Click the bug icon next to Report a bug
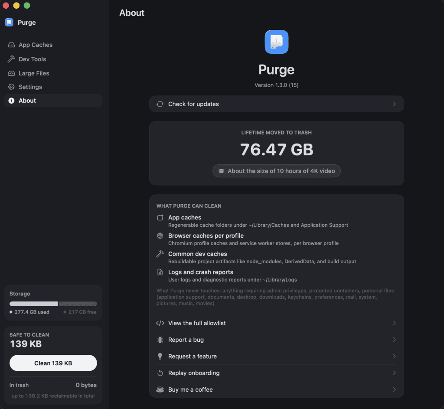444x409 pixels. [x=160, y=340]
